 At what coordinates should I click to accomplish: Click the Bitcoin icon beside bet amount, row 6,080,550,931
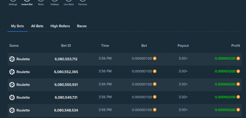[155, 84]
